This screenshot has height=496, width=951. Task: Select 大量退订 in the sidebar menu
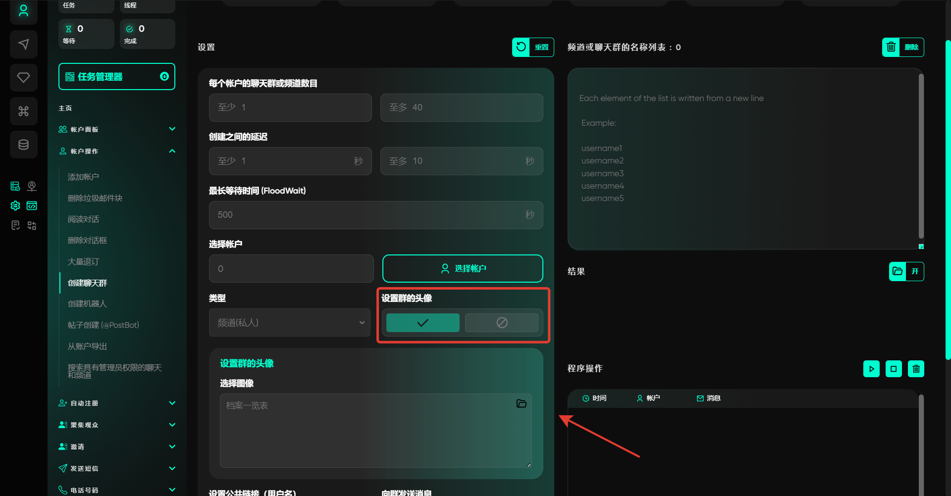[83, 261]
